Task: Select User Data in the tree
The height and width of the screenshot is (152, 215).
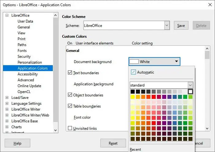Action: tap(25, 21)
